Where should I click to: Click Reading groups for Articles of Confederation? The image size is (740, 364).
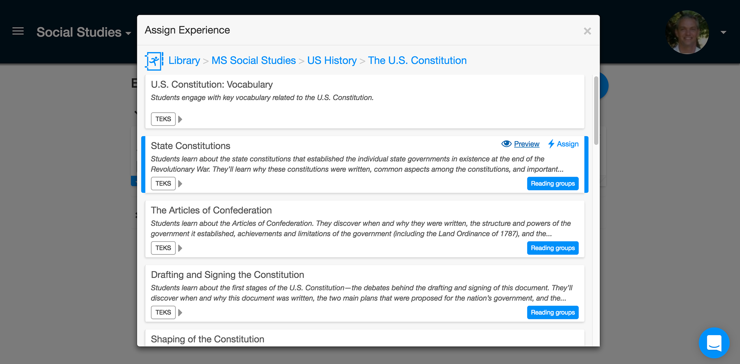(553, 248)
